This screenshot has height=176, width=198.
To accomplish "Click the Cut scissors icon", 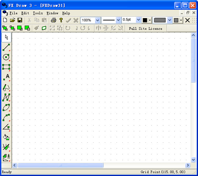I will click(29, 20).
